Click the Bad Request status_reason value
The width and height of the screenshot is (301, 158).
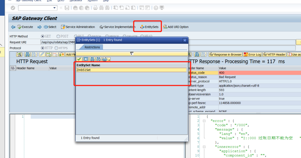227,77
